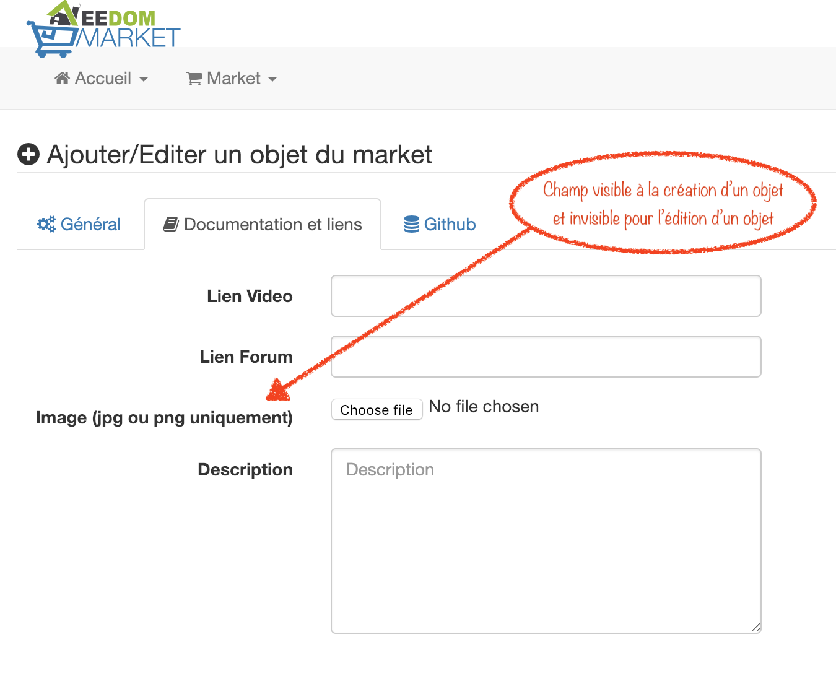Open the Market menu

(232, 79)
